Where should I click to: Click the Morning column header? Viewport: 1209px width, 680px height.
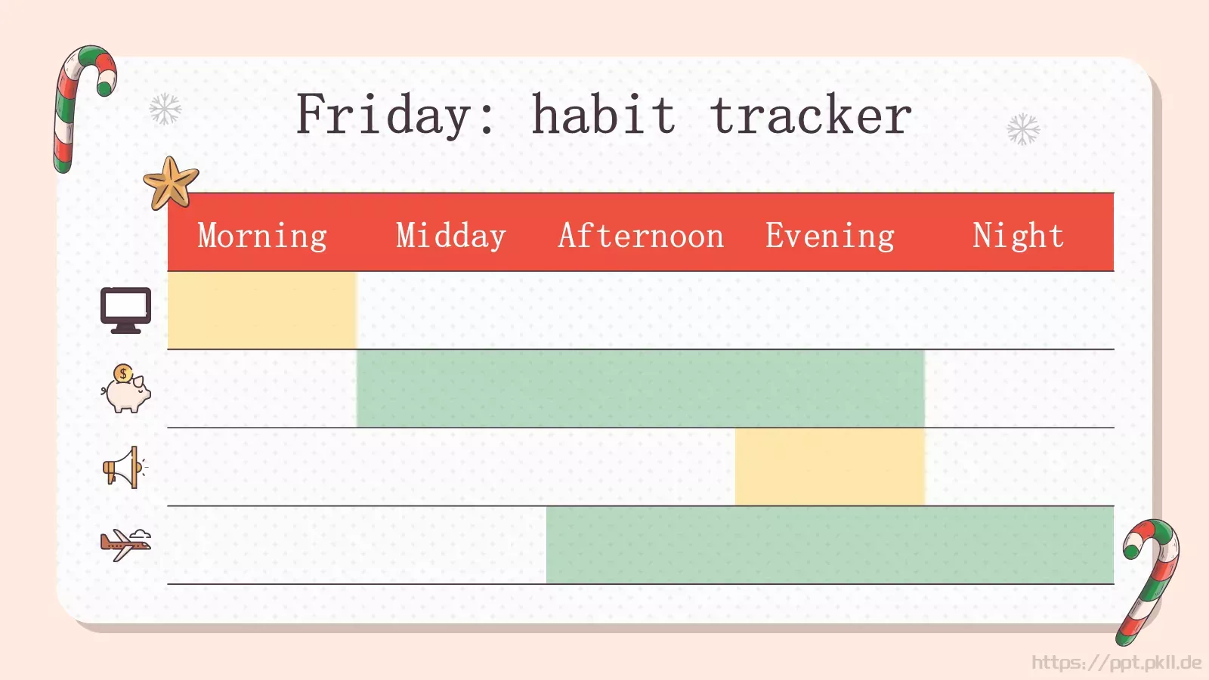[262, 235]
